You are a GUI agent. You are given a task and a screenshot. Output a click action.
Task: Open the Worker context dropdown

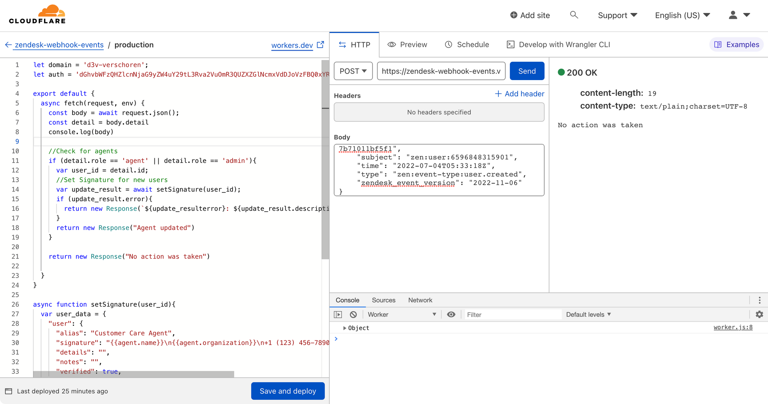pyautogui.click(x=402, y=314)
